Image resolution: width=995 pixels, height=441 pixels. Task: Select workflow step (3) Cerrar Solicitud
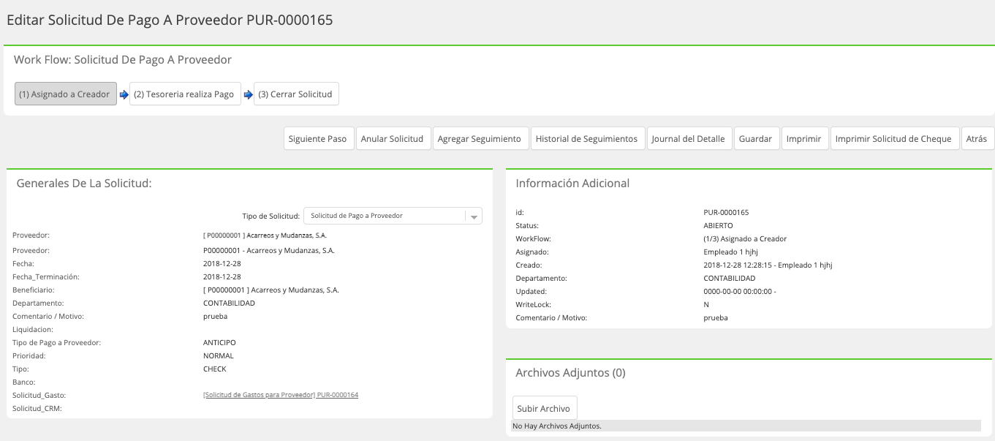(x=296, y=94)
